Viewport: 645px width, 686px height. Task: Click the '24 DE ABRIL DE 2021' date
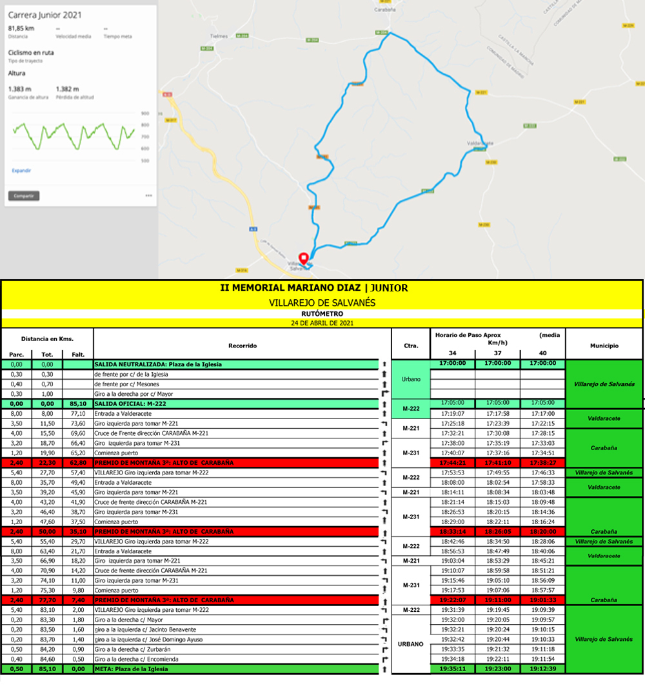click(322, 323)
